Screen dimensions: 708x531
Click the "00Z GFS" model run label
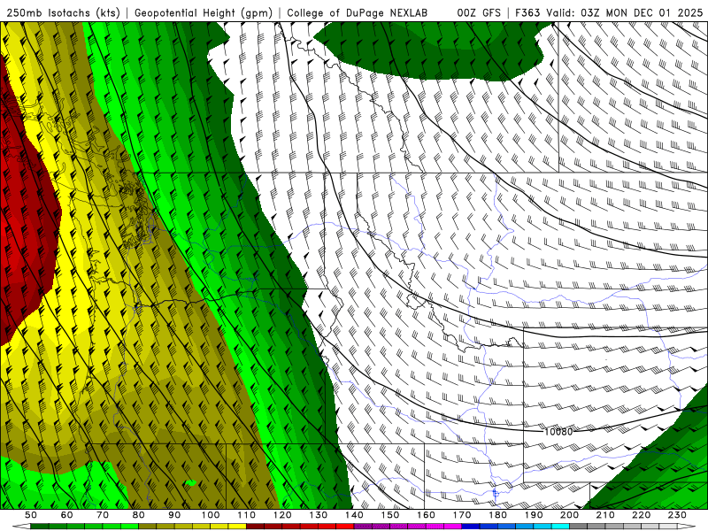(479, 12)
